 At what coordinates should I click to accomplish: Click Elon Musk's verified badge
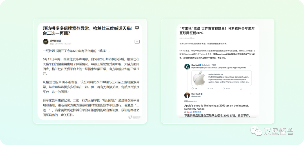pyautogui.click(x=202, y=94)
